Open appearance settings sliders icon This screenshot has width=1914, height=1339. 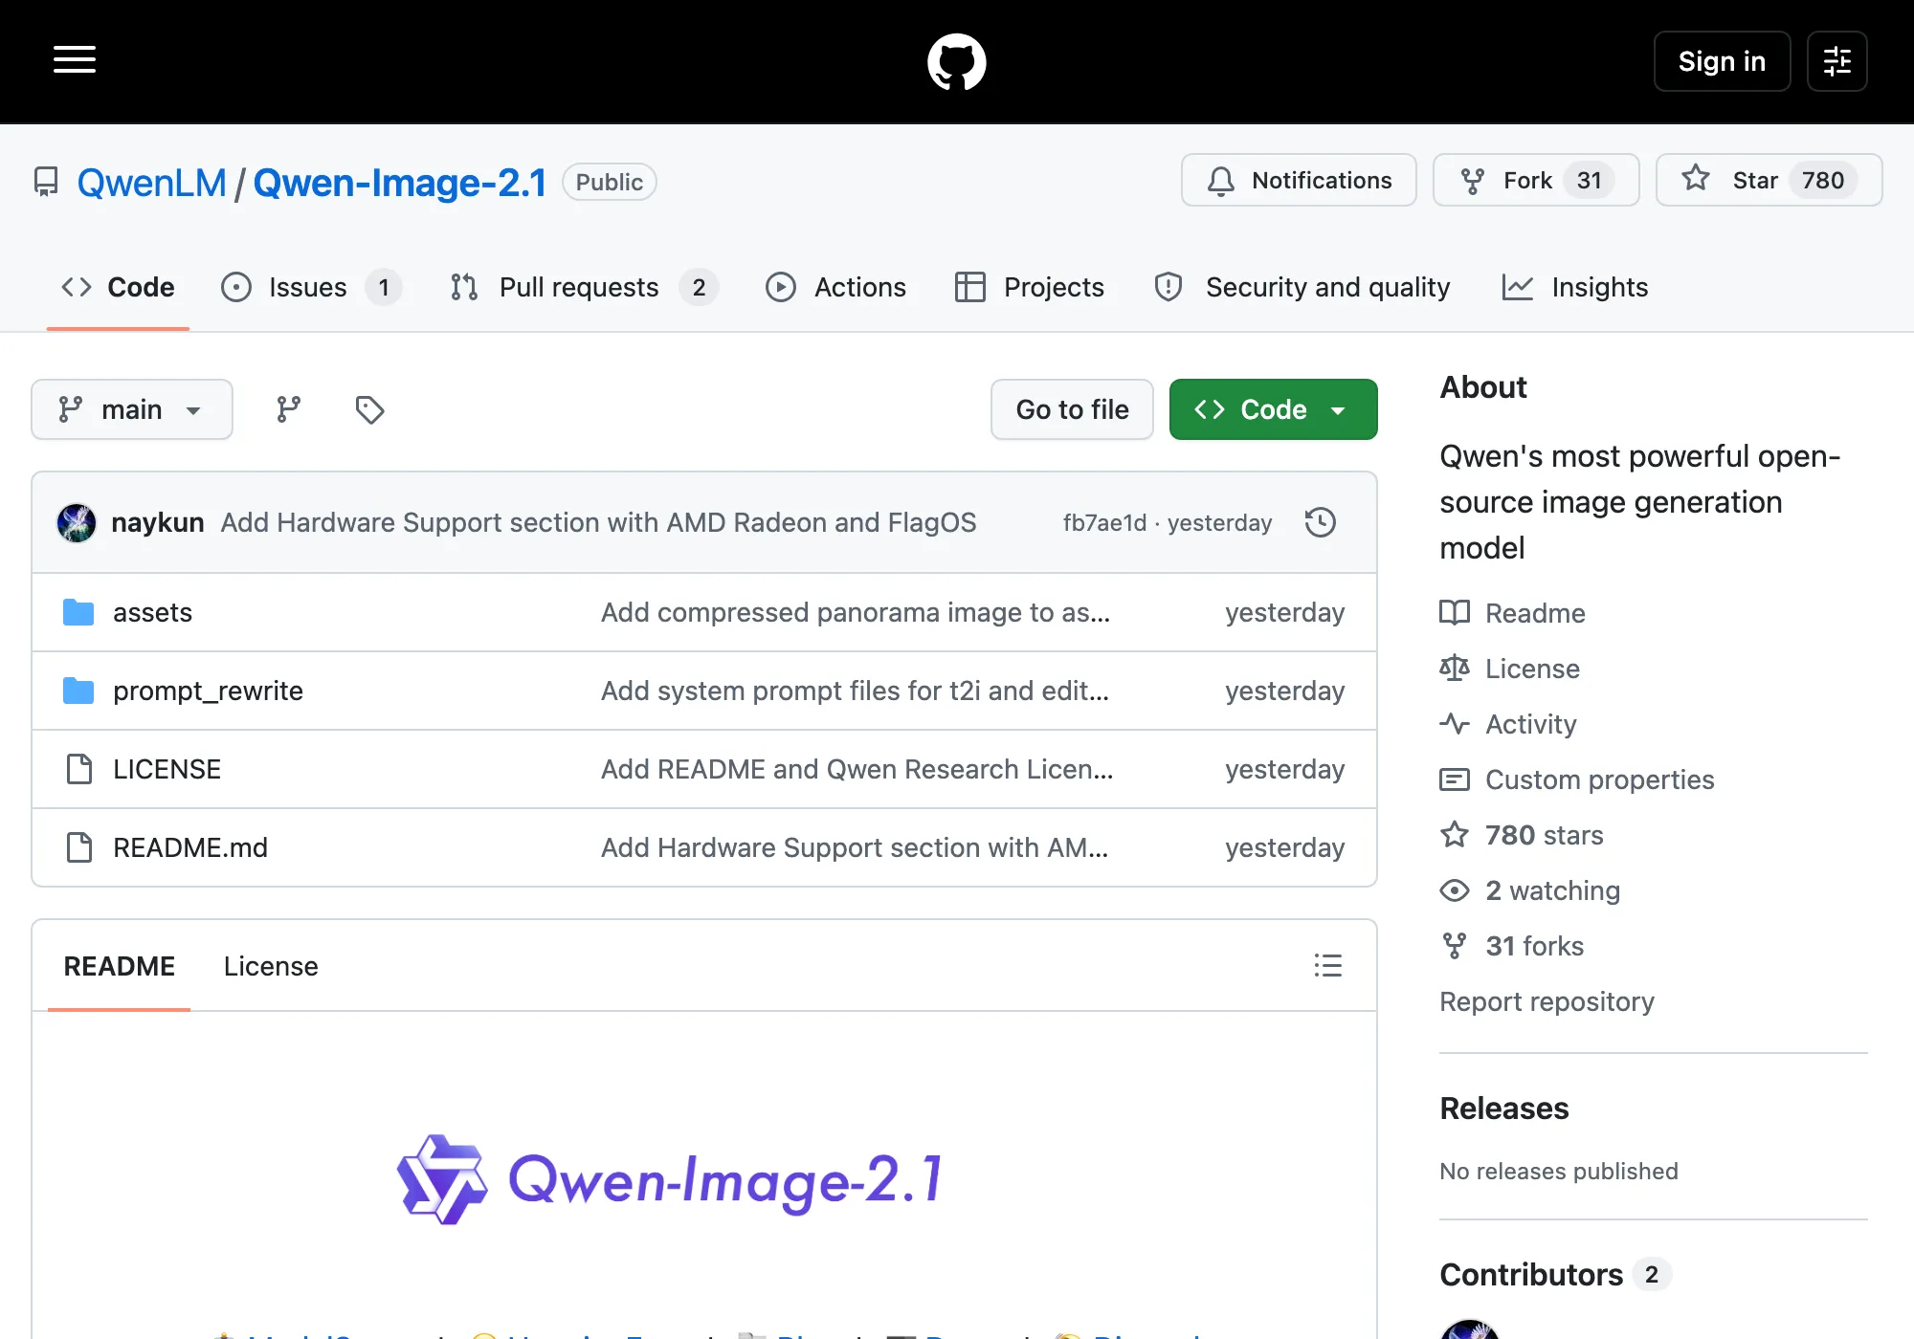[x=1836, y=61]
